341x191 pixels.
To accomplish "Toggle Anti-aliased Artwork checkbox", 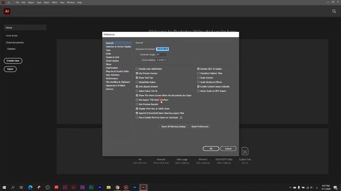I will (x=137, y=86).
